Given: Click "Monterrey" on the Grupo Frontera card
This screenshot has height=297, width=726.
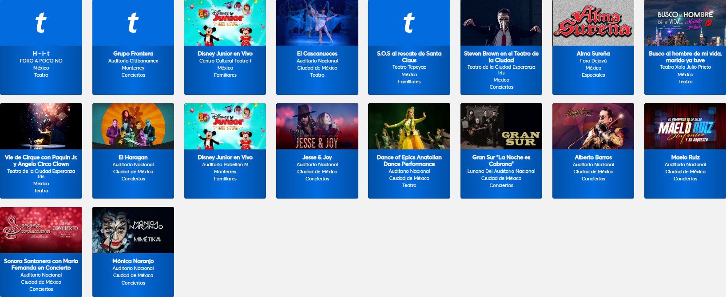Looking at the screenshot, I should pos(133,68).
